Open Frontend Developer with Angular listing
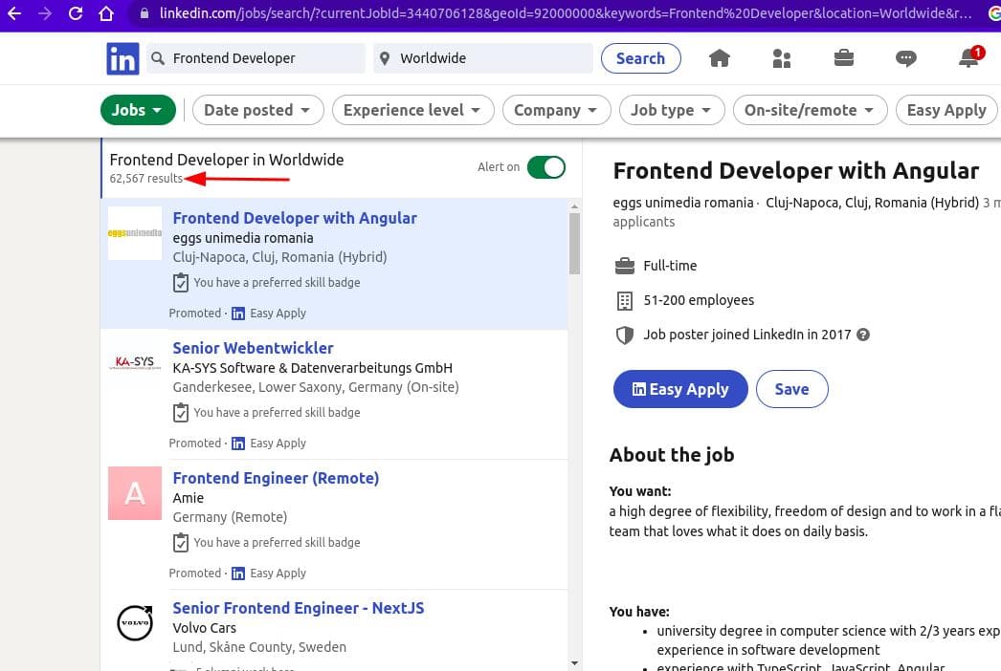The height and width of the screenshot is (671, 1001). pyautogui.click(x=295, y=218)
